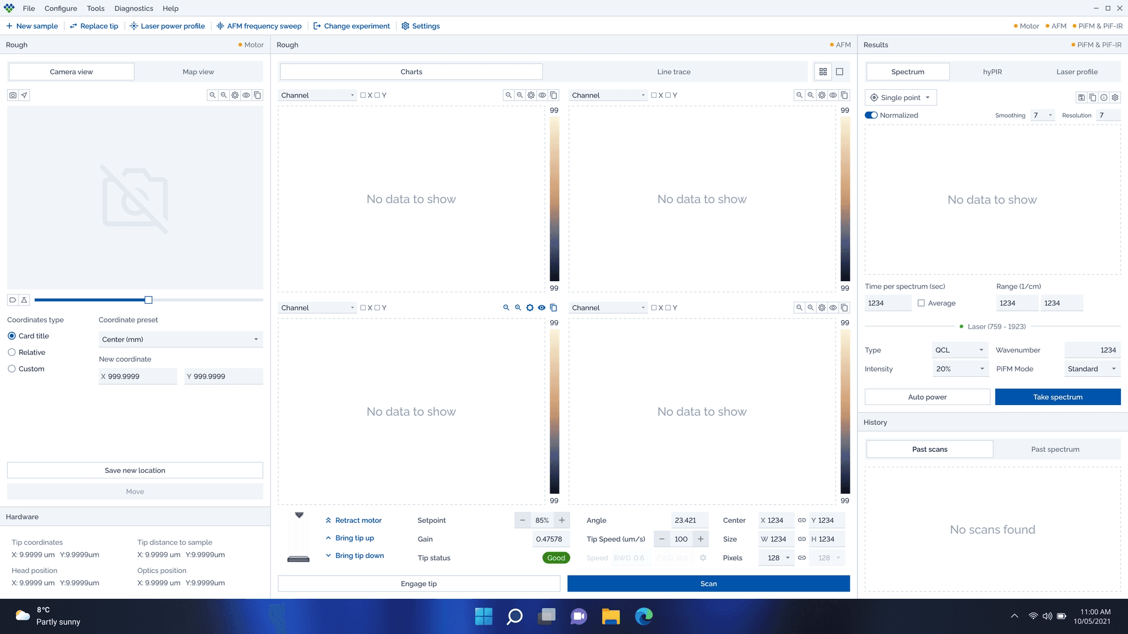Viewport: 1128px width, 634px height.
Task: Click the camera zoom slider handle
Action: click(148, 300)
